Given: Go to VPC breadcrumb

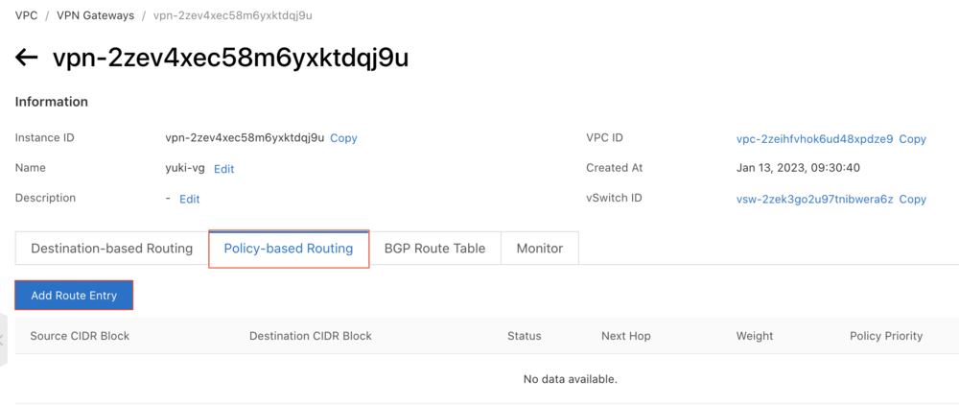Looking at the screenshot, I should 26,15.
